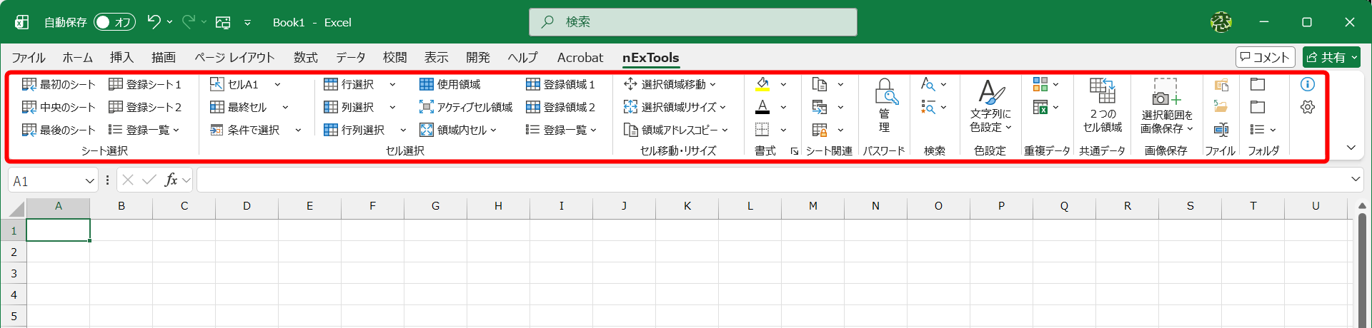Image resolution: width=1372 pixels, height=328 pixels.
Task: Click the cell borders icon
Action: (x=762, y=130)
